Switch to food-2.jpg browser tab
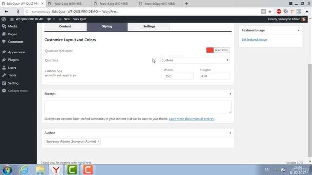312x175 pixels. [68, 4]
